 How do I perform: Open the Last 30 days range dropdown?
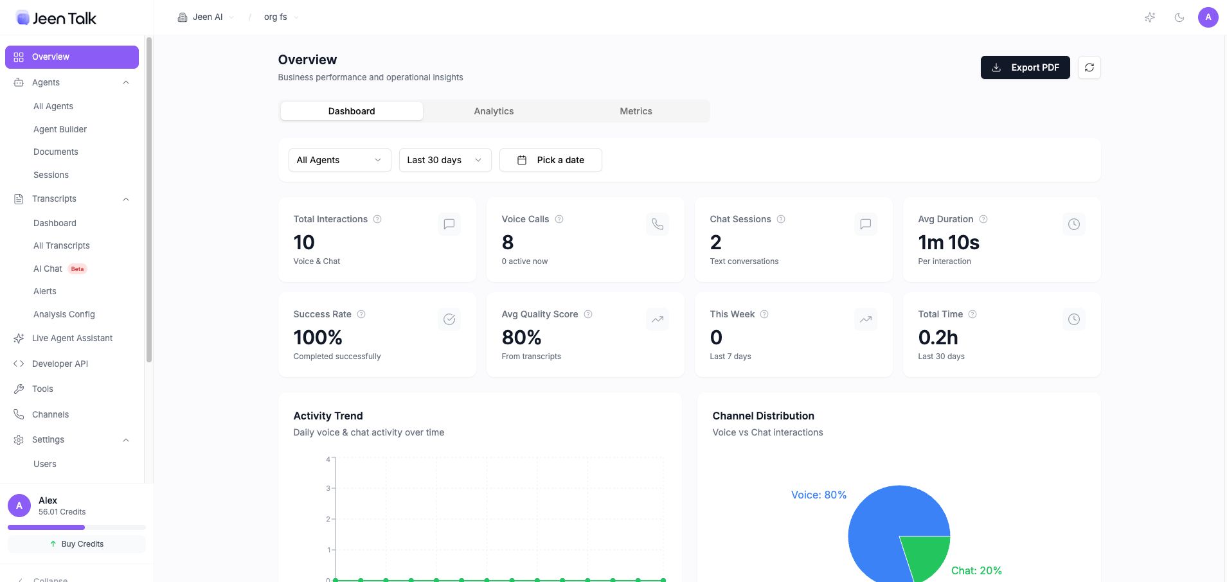(445, 160)
